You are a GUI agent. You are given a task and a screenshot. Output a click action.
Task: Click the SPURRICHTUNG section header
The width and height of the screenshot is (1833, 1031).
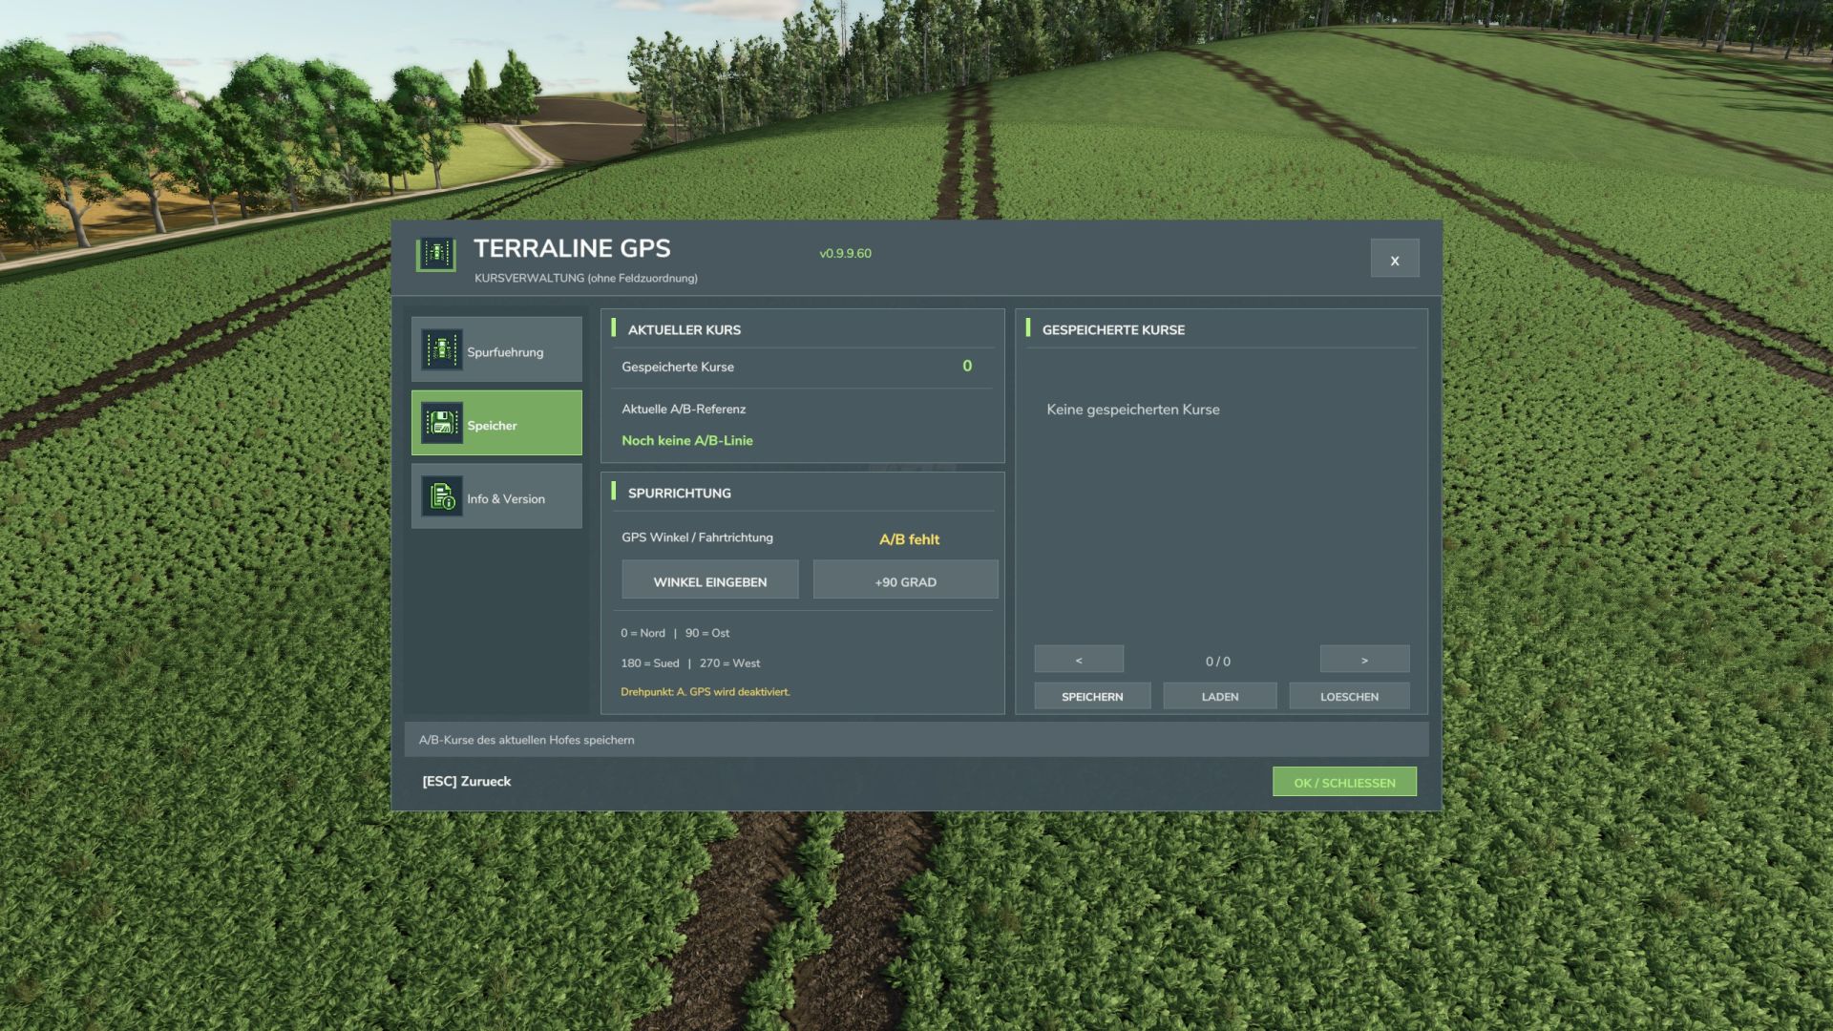[680, 493]
